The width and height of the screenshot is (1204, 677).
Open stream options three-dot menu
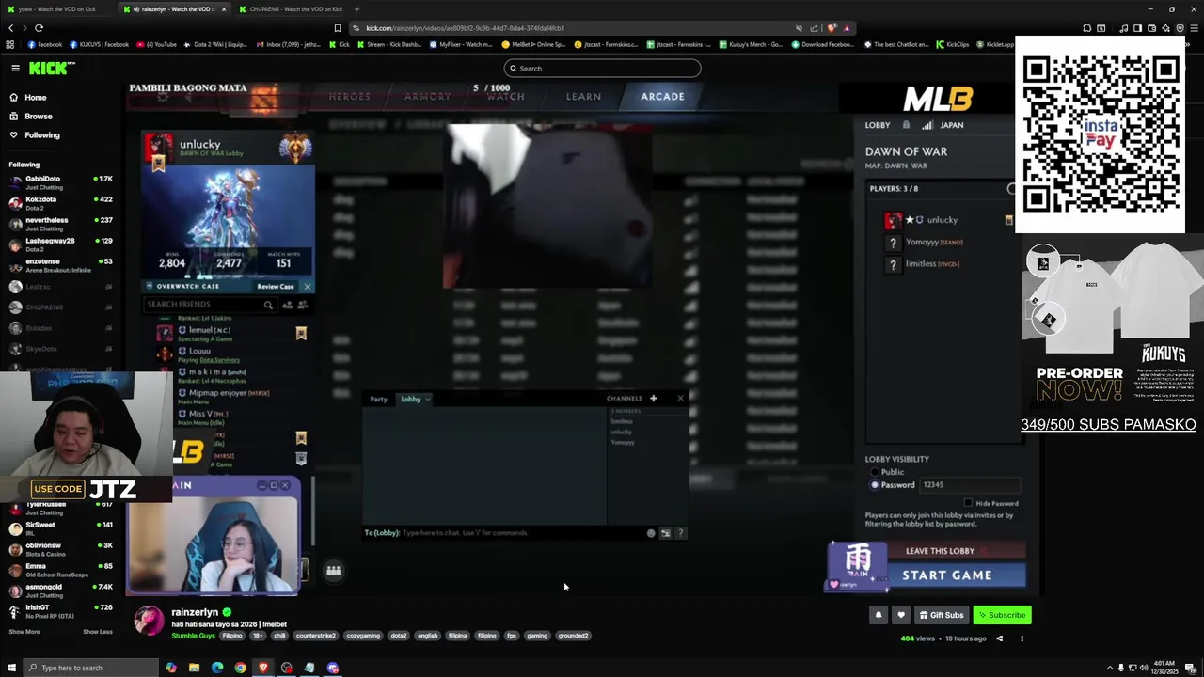[1022, 638]
